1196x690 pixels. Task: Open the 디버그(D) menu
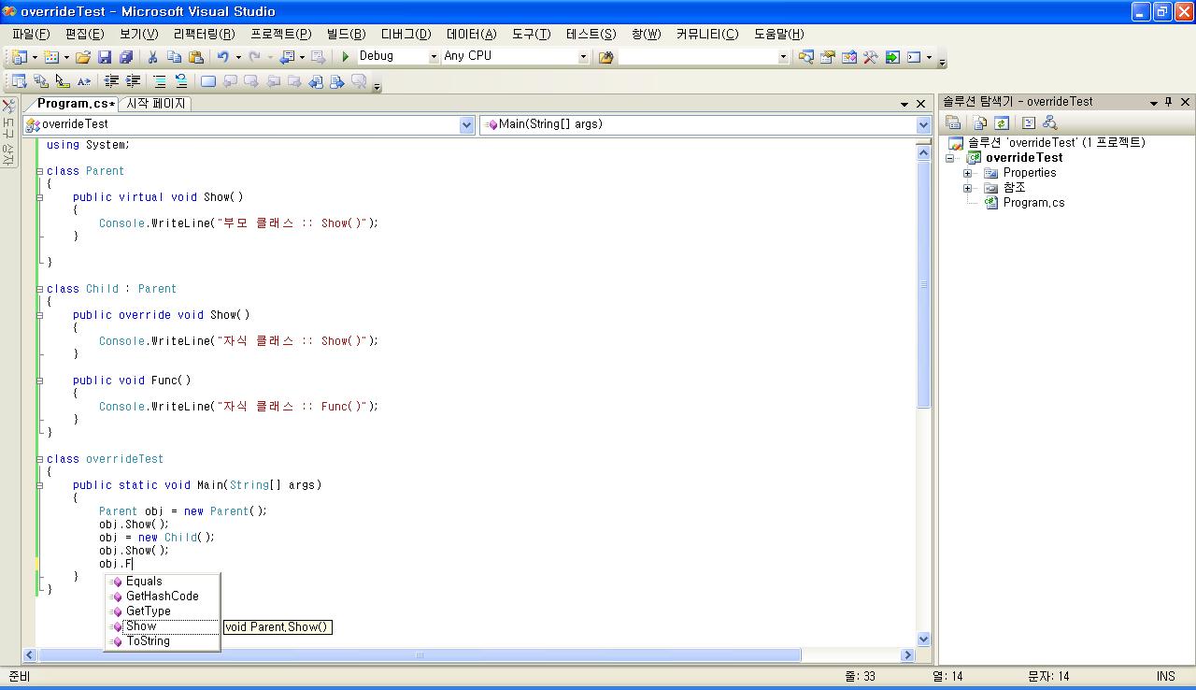coord(406,34)
